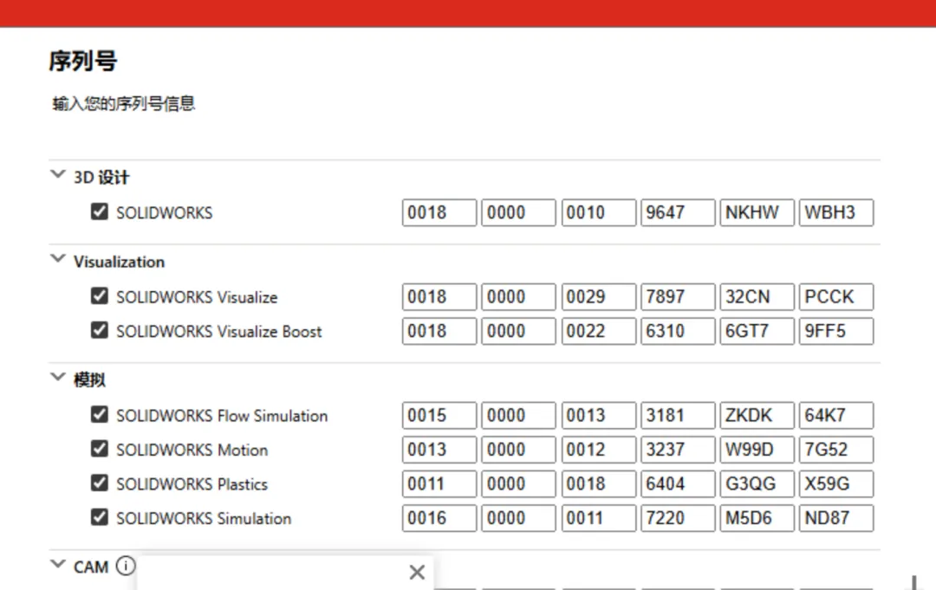The image size is (936, 590).
Task: Uncheck the SOLIDWORKS Visualize checkbox
Action: click(100, 296)
